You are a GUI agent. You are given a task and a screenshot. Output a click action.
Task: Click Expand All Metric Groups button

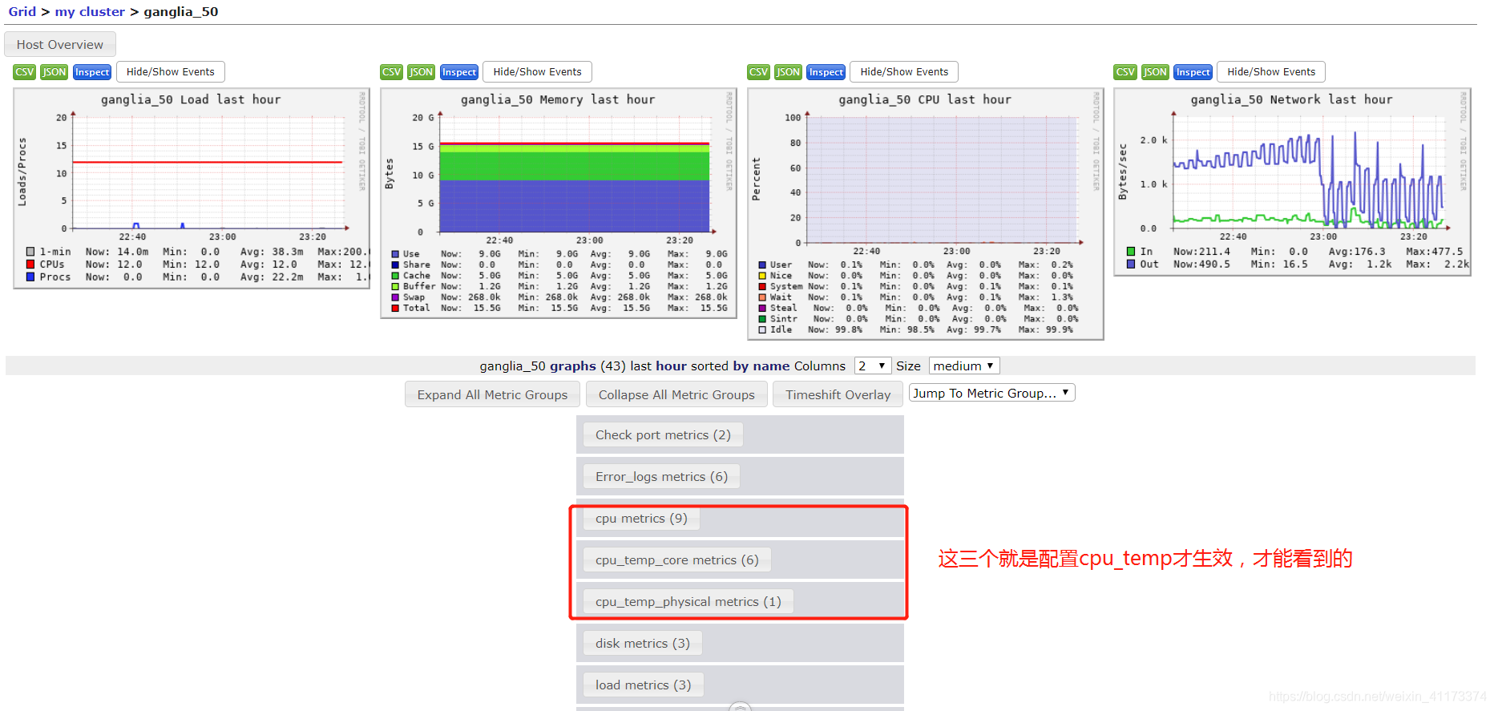[492, 394]
